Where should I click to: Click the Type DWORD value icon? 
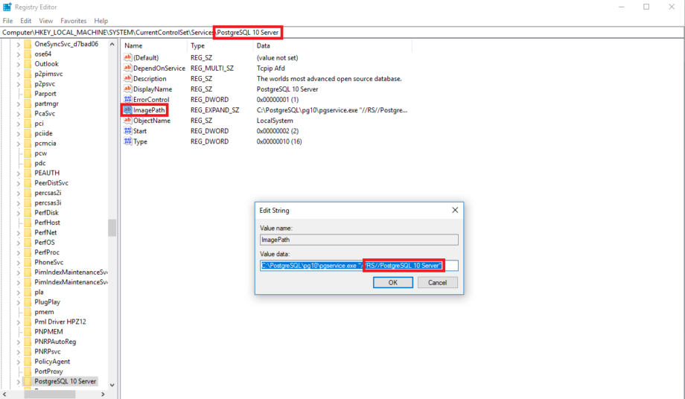tap(127, 141)
